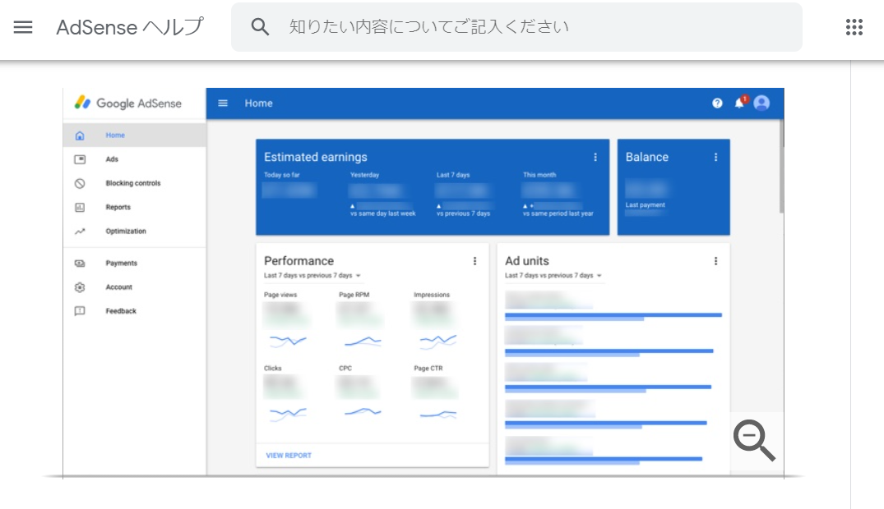Click the dashboard vertical scrollbar
Screen dimensions: 884x509
[x=781, y=167]
